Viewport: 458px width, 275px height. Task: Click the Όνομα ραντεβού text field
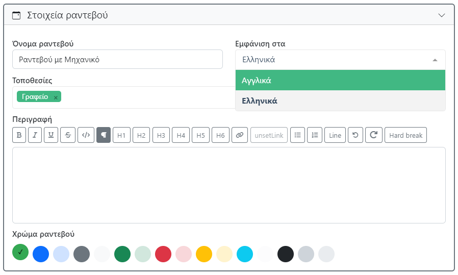117,59
